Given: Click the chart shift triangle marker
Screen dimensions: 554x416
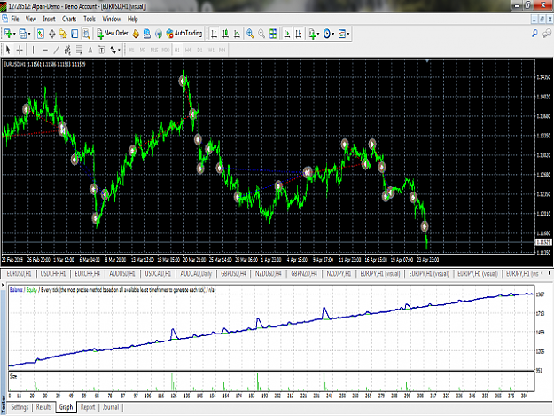Looking at the screenshot, I should click(x=427, y=61).
